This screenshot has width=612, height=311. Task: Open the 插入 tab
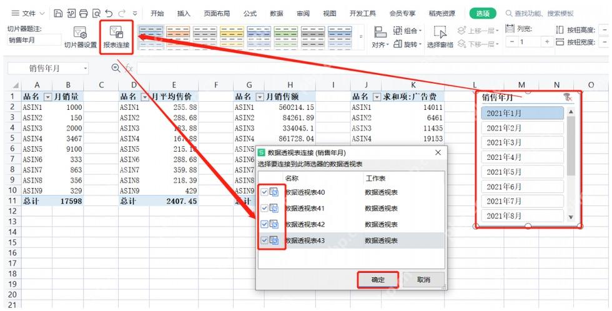(x=184, y=13)
